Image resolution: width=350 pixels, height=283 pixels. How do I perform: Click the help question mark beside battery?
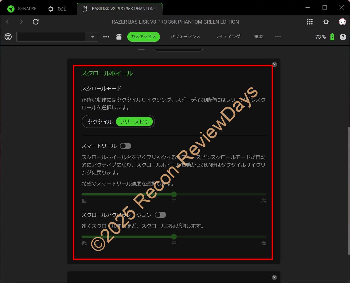(x=343, y=37)
